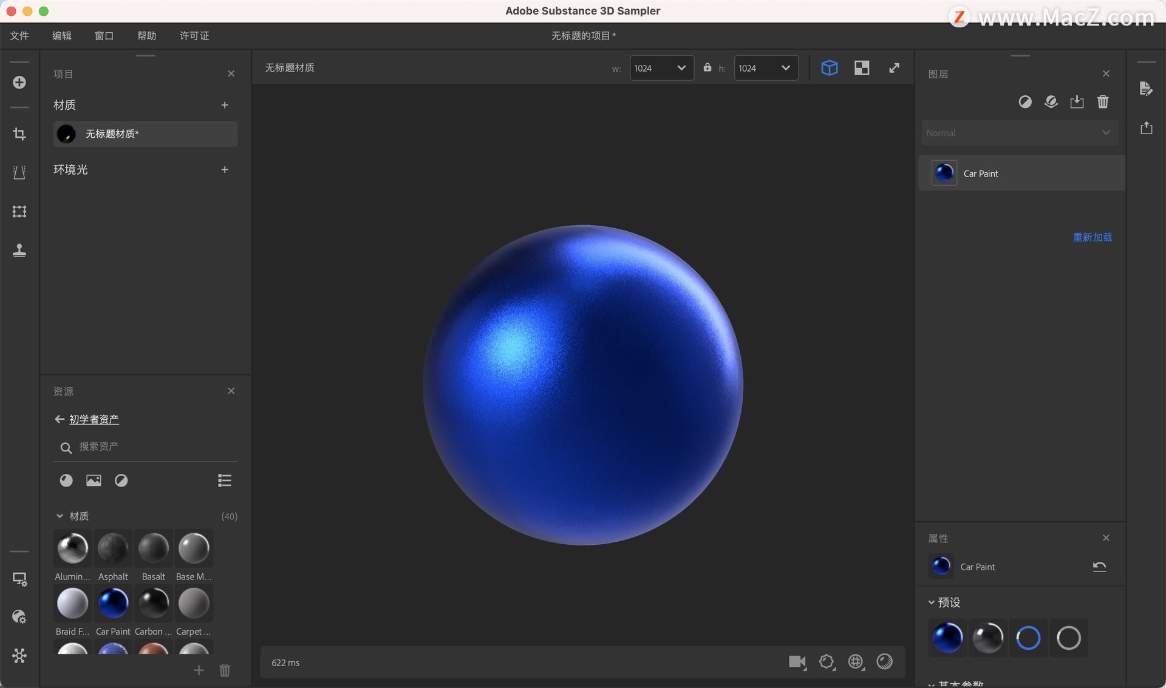Image resolution: width=1166 pixels, height=688 pixels.
Task: Toggle the images filter icon in resources panel
Action: pos(94,481)
